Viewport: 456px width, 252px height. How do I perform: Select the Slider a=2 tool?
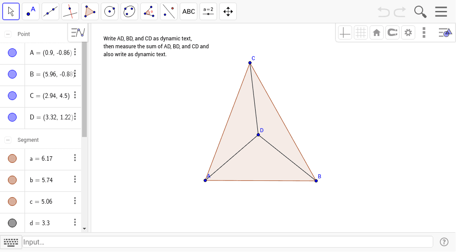(208, 12)
